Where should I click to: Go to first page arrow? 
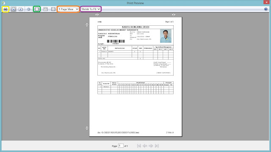coord(139,146)
